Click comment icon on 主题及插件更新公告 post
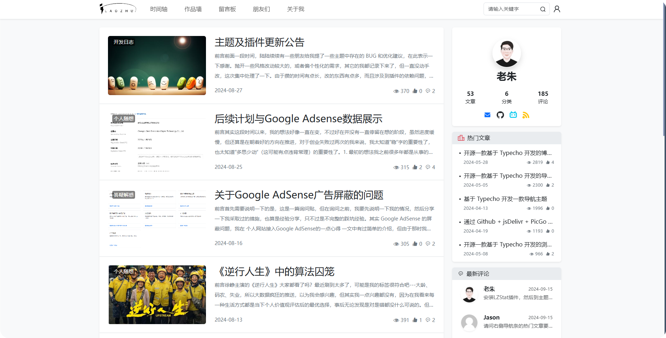 [428, 91]
